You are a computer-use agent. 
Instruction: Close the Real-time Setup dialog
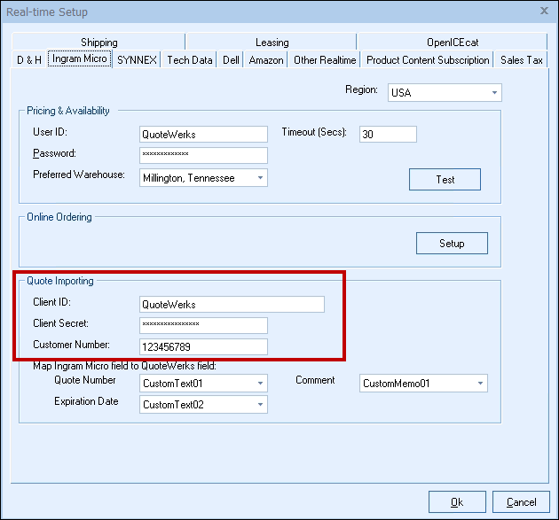click(544, 11)
